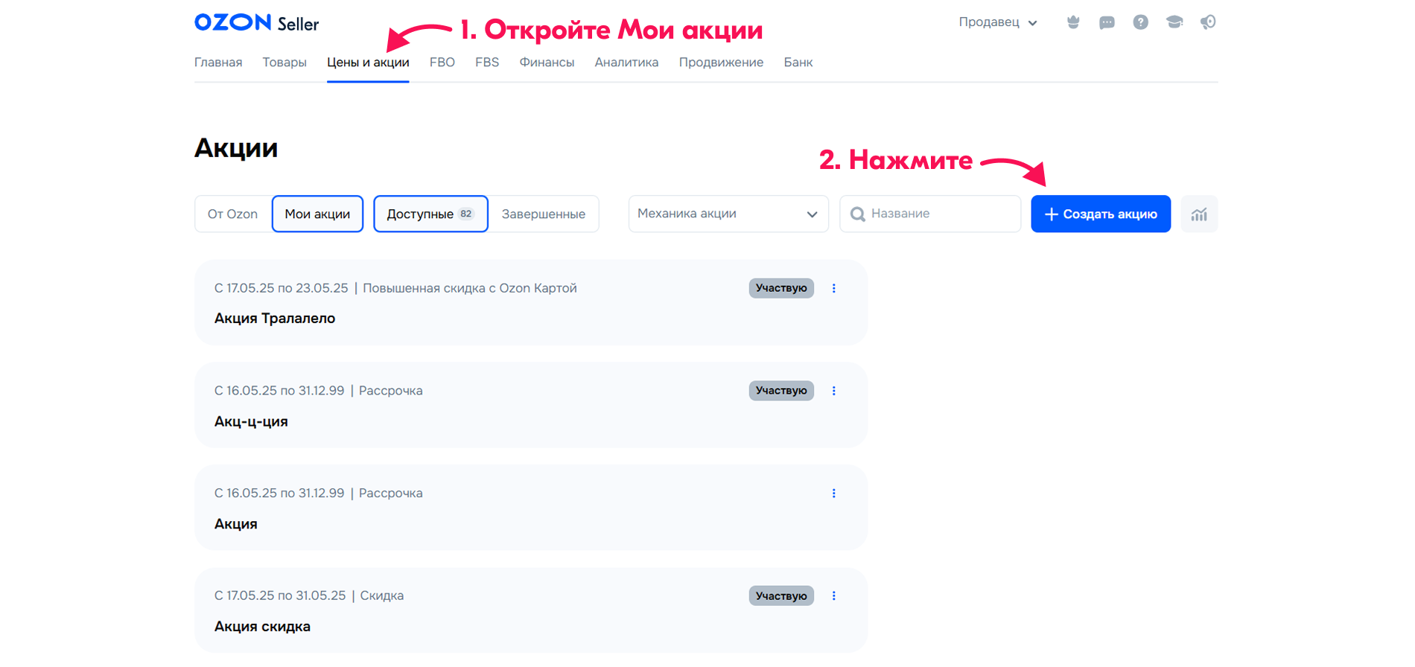Image resolution: width=1415 pixels, height=667 pixels.
Task: Open the megaphone announcements icon
Action: (1208, 22)
